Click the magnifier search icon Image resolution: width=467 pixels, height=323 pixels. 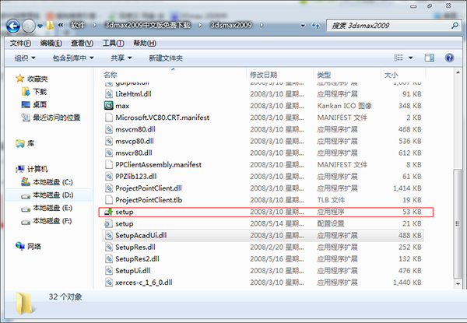[x=455, y=26]
